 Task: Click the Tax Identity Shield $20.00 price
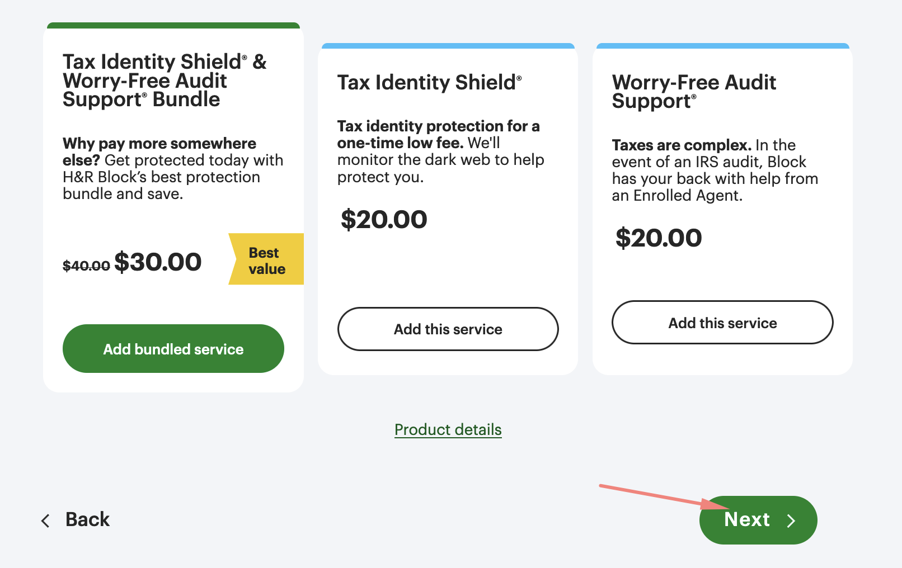384,219
